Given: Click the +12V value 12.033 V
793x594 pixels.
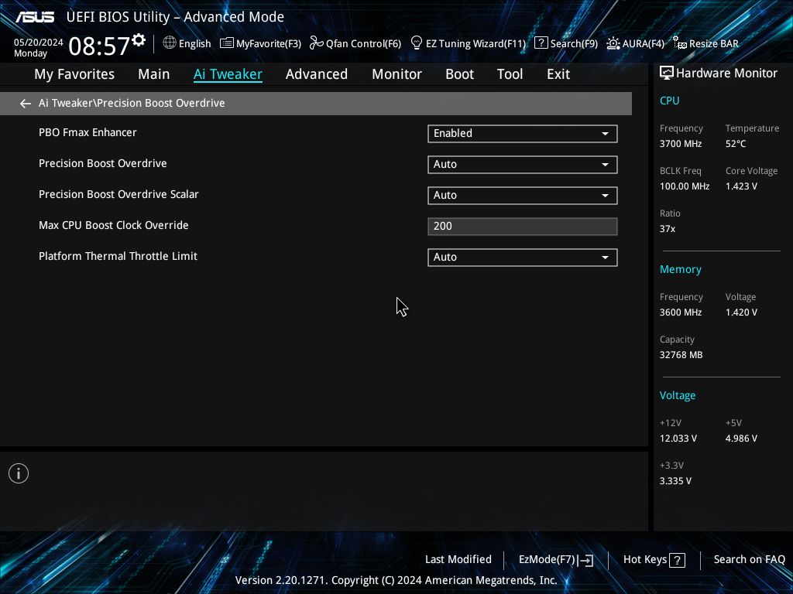Looking at the screenshot, I should click(678, 439).
